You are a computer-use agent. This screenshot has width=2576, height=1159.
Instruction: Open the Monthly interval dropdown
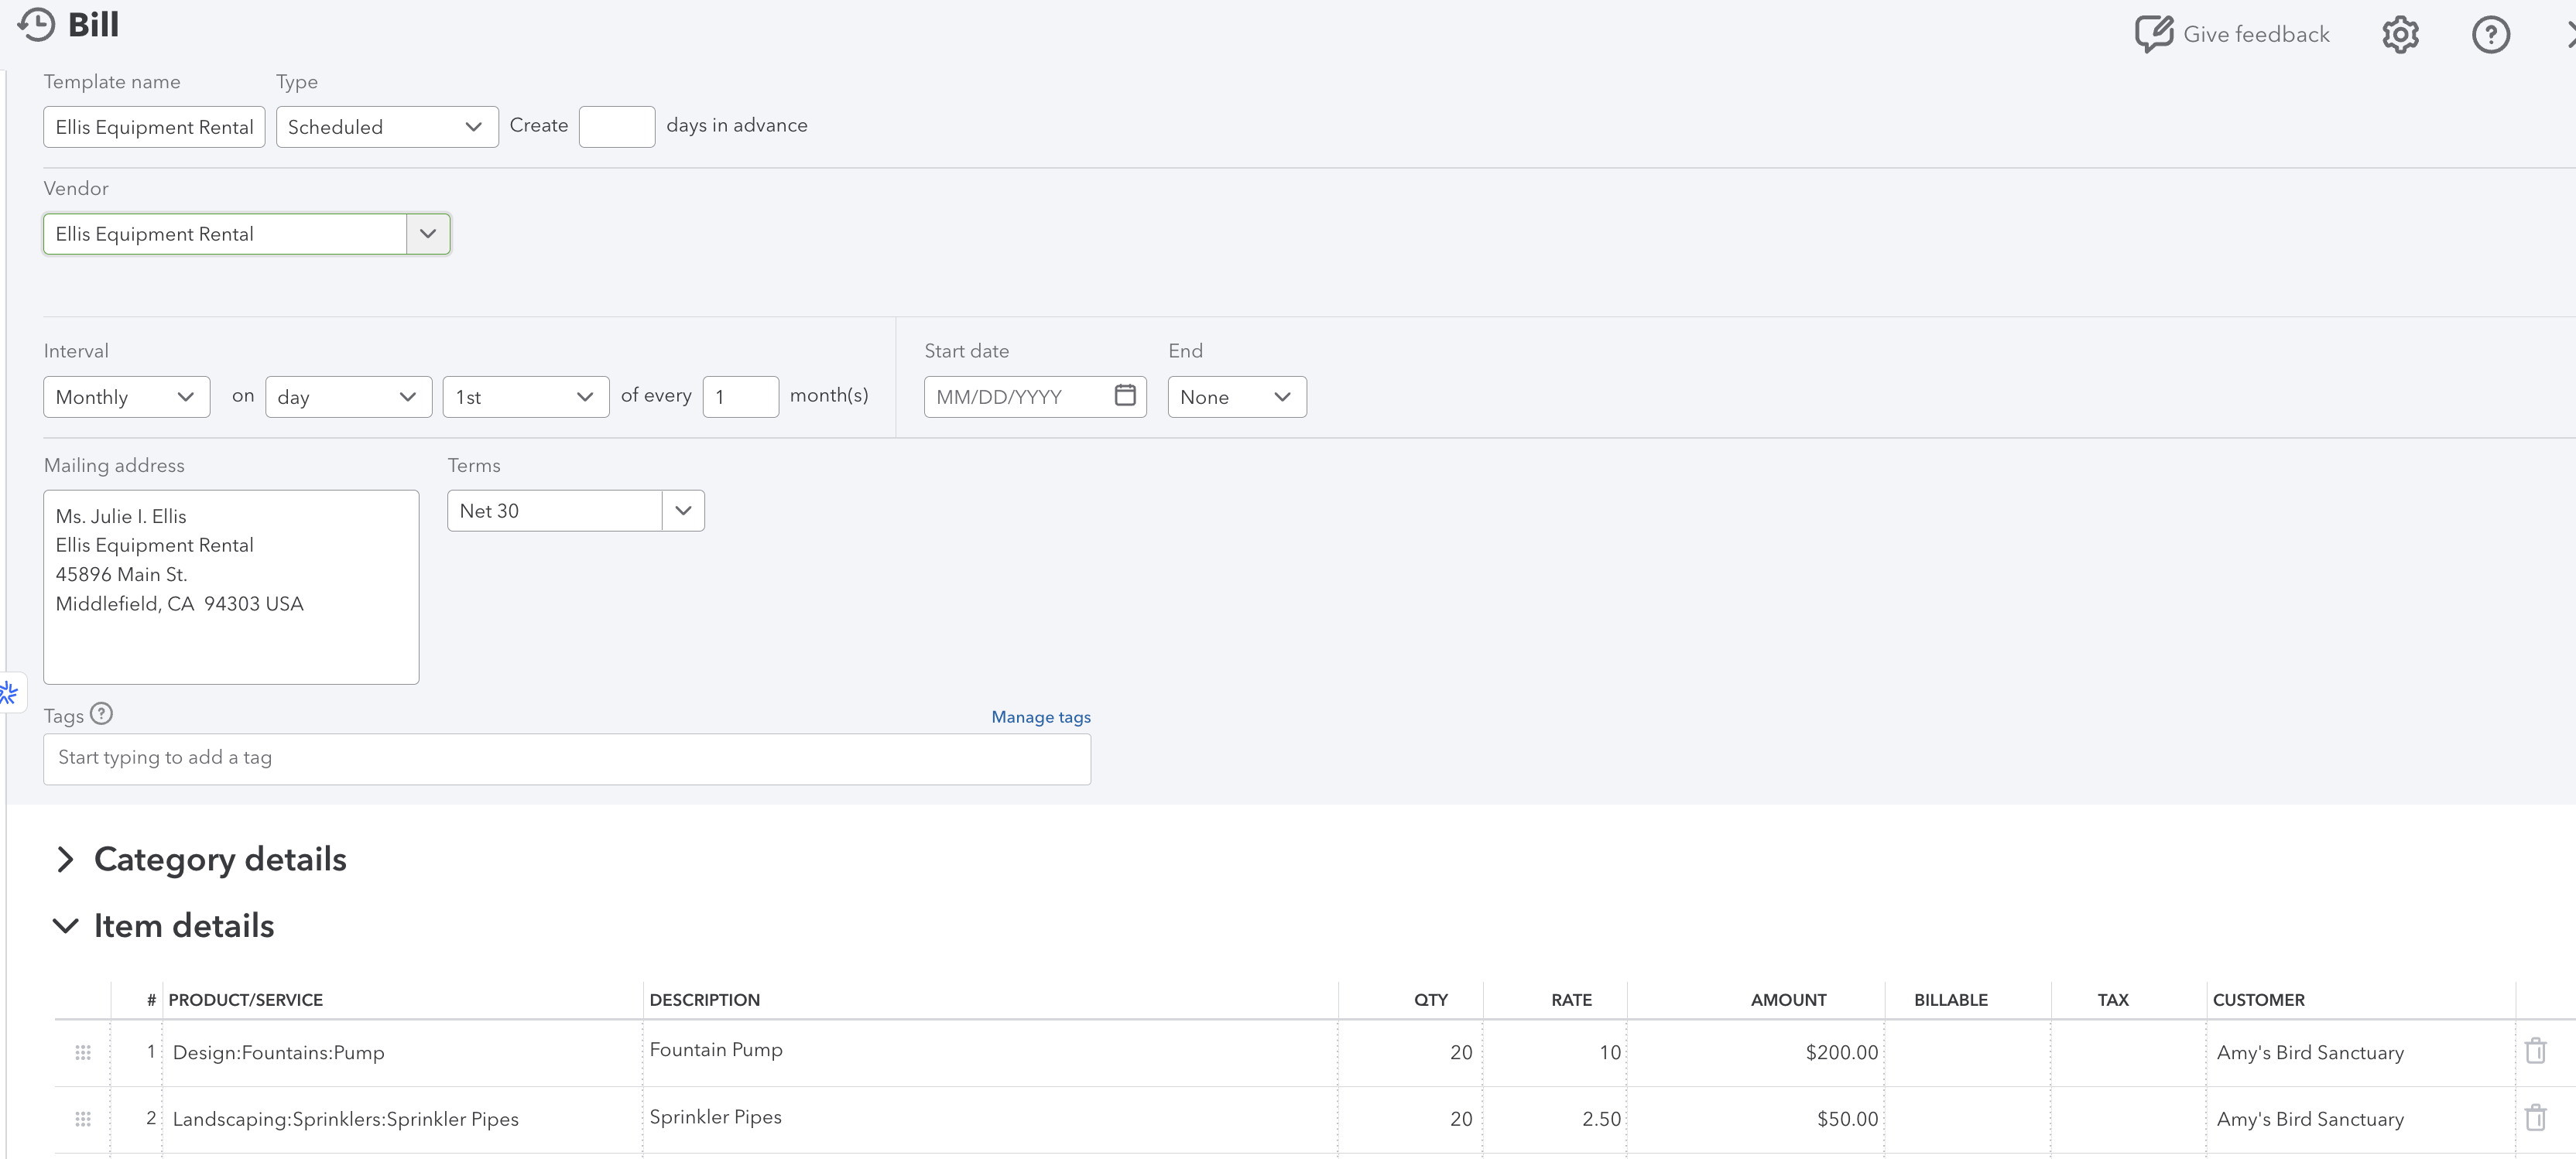click(126, 397)
